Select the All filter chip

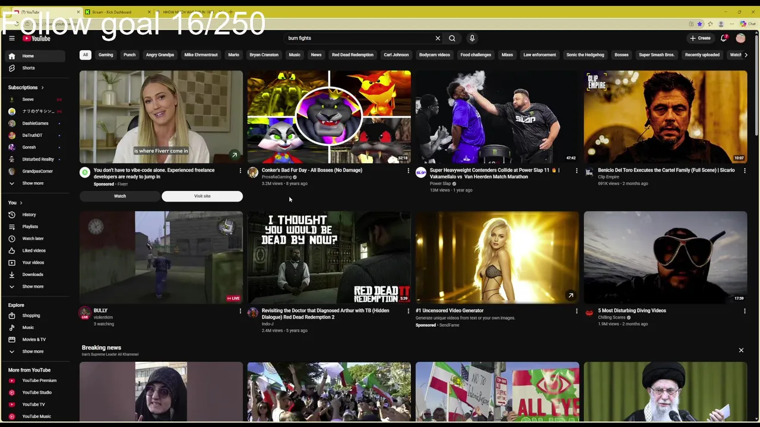click(x=85, y=55)
